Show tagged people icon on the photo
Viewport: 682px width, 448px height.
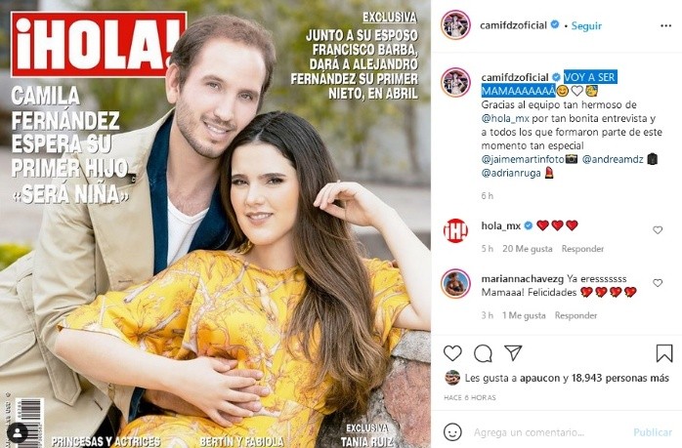[x=18, y=432]
